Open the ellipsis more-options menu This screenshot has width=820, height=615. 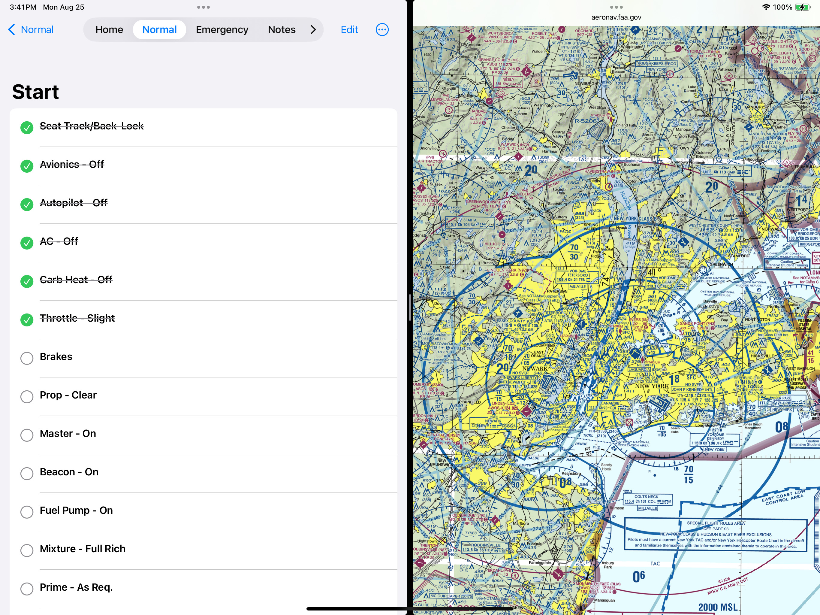pyautogui.click(x=382, y=30)
